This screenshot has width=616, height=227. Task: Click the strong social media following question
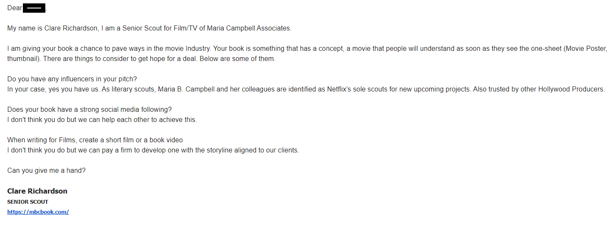point(89,110)
